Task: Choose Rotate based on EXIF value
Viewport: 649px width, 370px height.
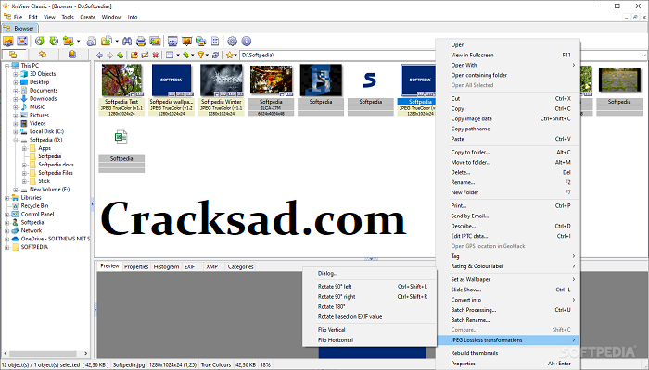Action: [x=372, y=316]
